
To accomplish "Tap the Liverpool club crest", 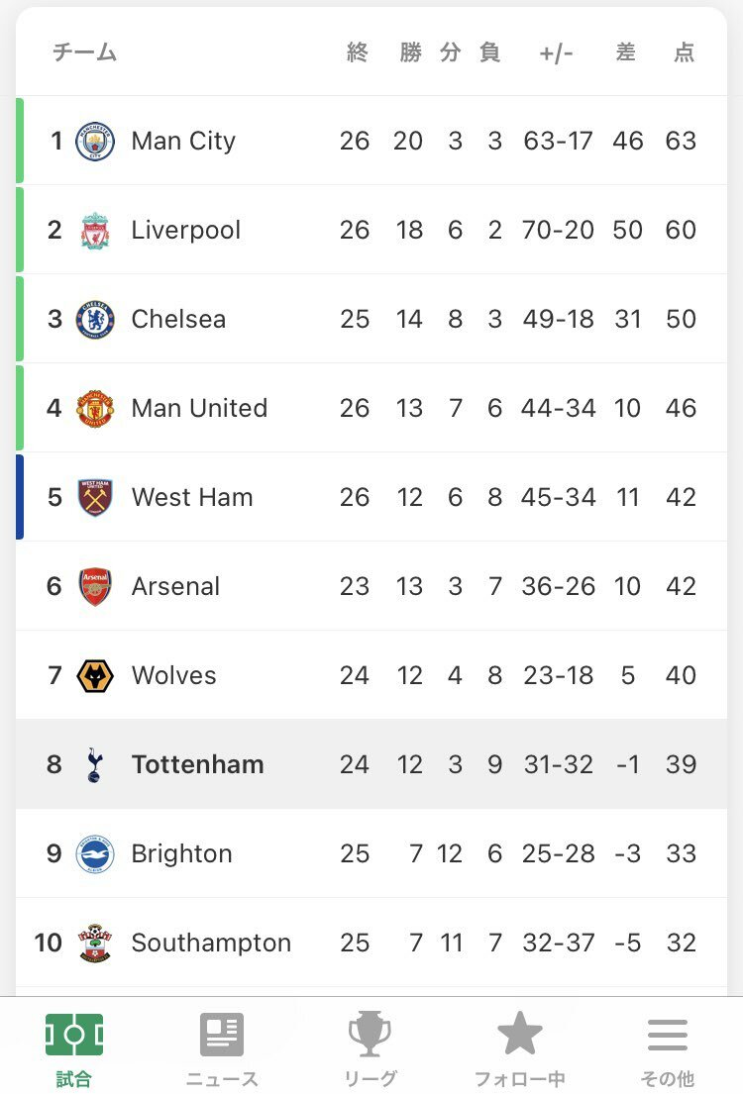I will tap(95, 231).
